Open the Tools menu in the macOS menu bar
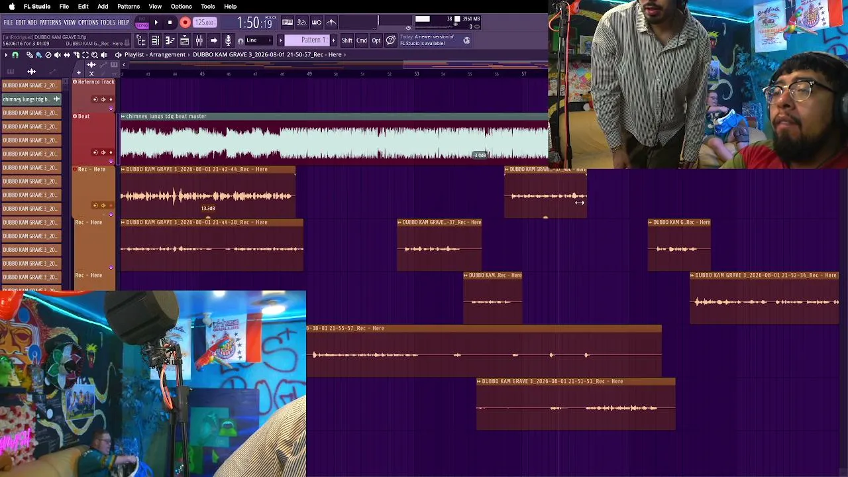848x477 pixels. coord(208,7)
